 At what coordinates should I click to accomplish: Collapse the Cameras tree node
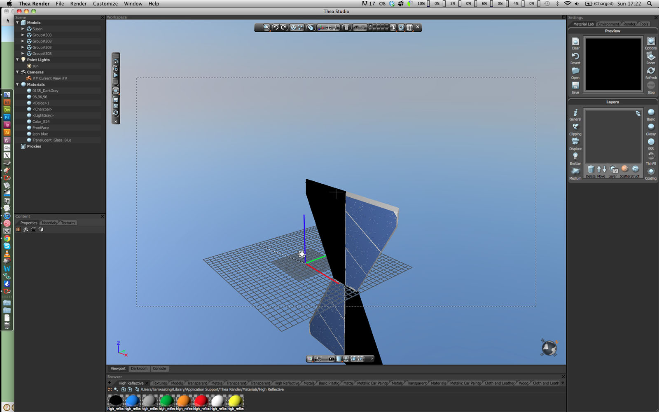coord(18,72)
